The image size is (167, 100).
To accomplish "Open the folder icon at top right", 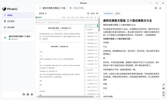I will [156, 8].
